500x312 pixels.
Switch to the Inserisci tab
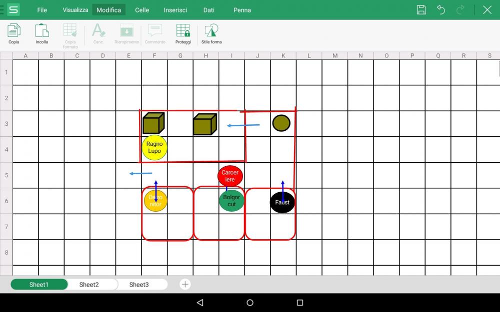coord(175,10)
